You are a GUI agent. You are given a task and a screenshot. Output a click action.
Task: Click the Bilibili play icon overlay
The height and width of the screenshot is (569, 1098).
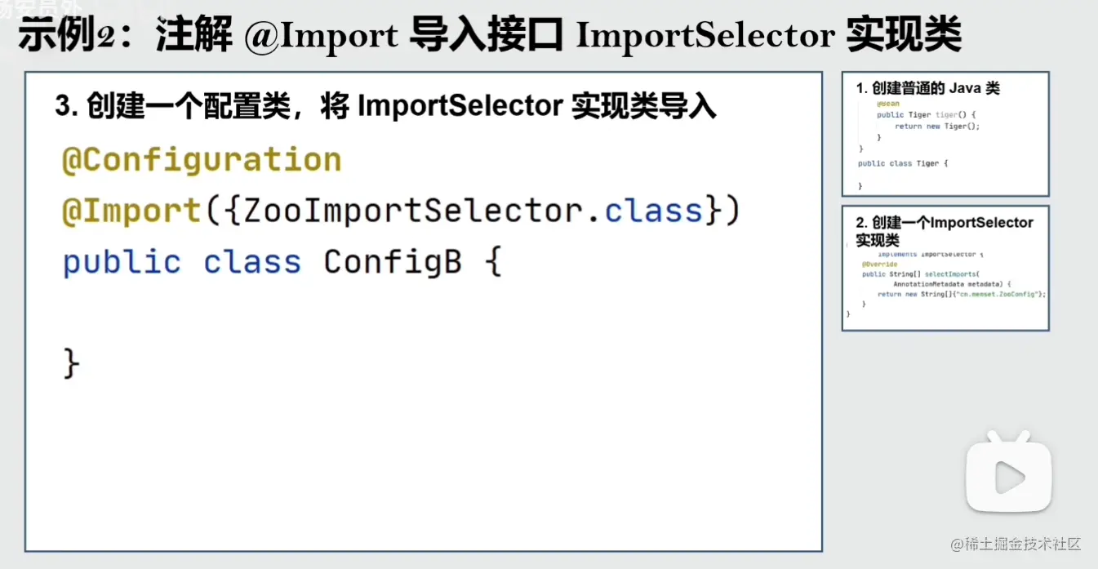point(1010,475)
